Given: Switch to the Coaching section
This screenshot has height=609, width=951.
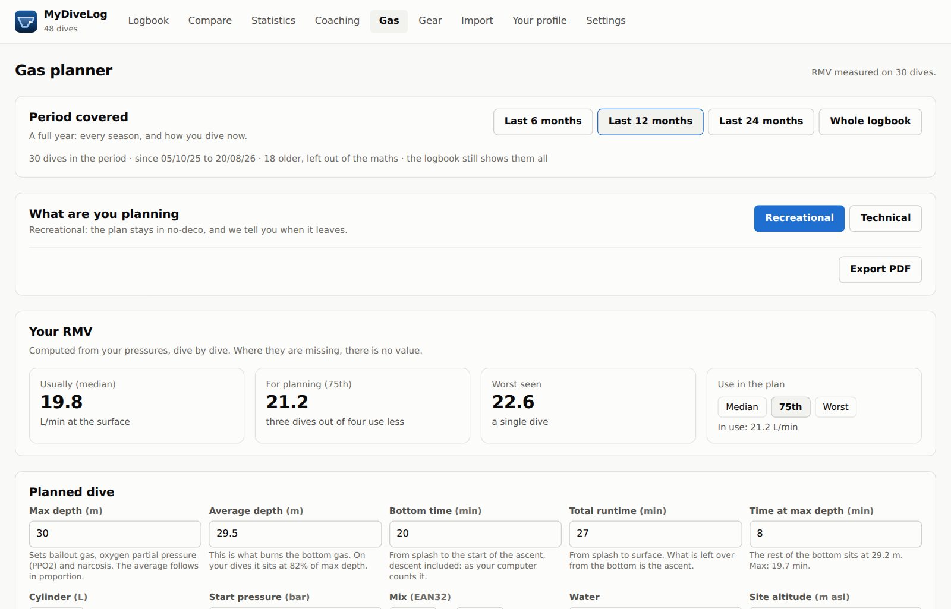Looking at the screenshot, I should [x=337, y=21].
